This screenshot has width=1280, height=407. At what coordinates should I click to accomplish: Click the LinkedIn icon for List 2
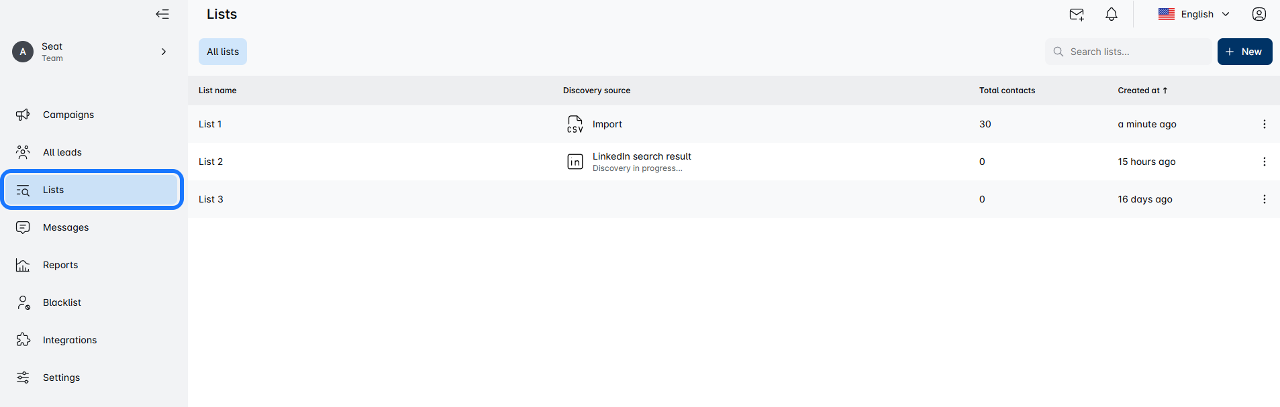tap(575, 162)
